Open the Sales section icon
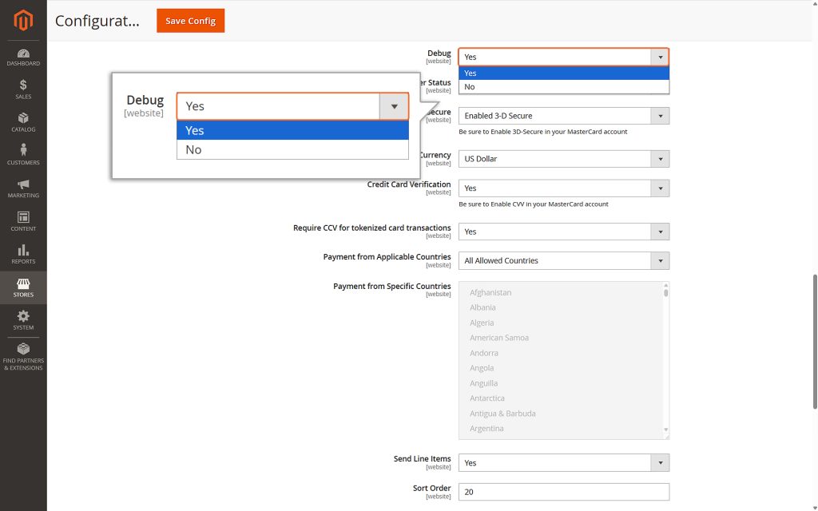The height and width of the screenshot is (511, 818). (x=23, y=88)
